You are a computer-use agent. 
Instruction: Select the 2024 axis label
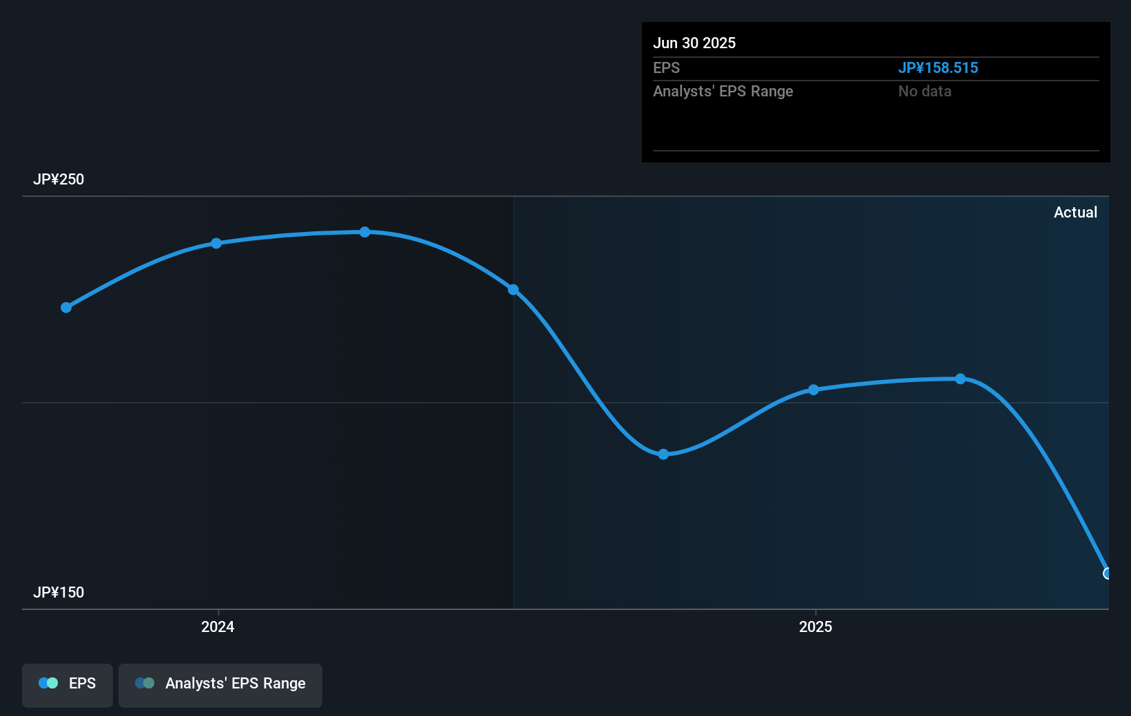point(216,626)
